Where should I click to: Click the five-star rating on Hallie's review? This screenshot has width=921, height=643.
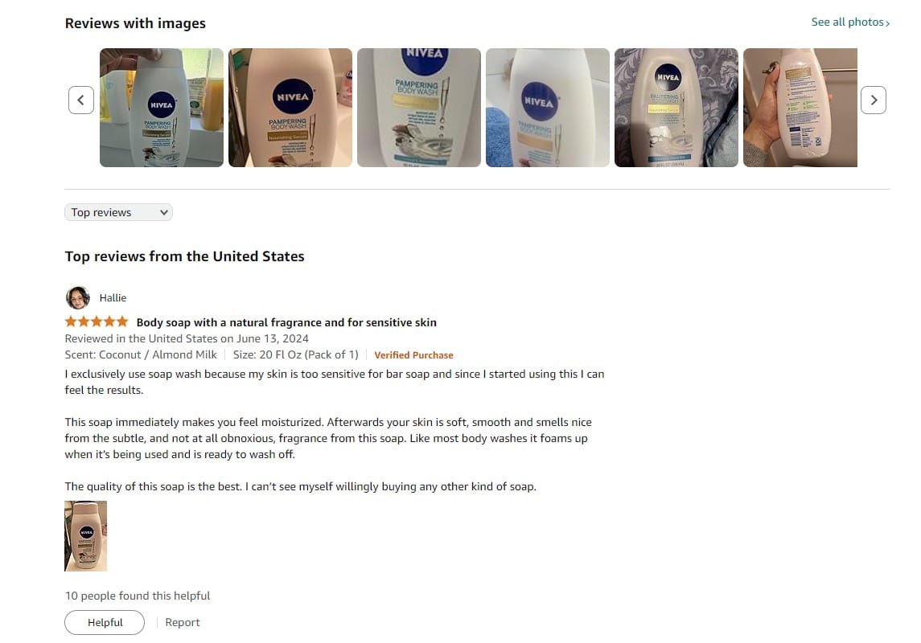pyautogui.click(x=97, y=321)
